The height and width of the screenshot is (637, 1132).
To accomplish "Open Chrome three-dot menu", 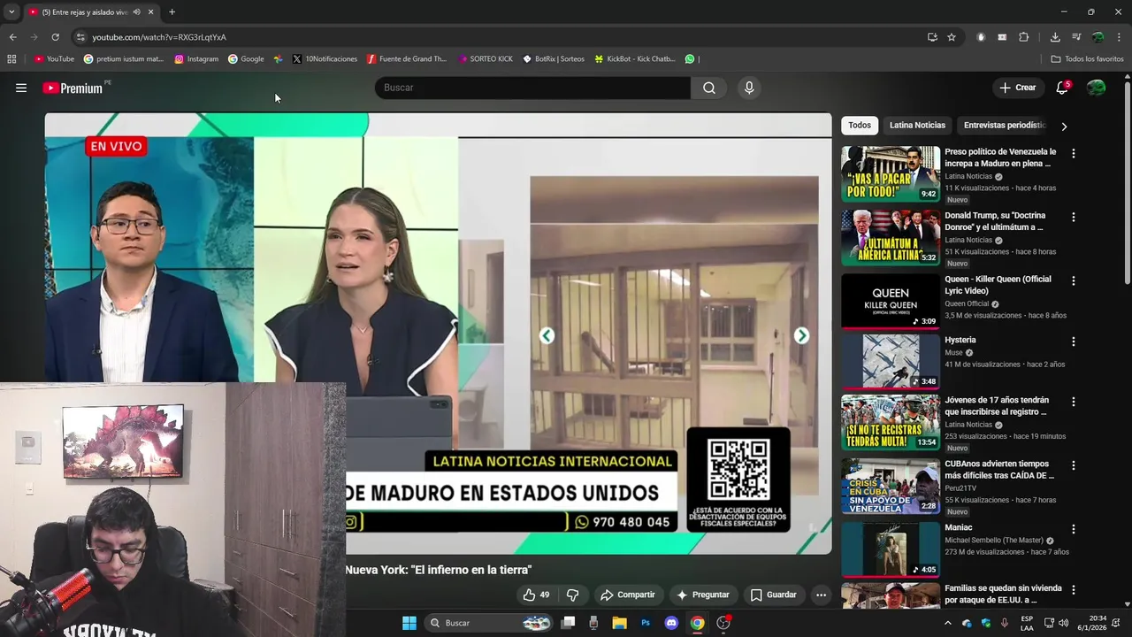I will pos(1120,37).
